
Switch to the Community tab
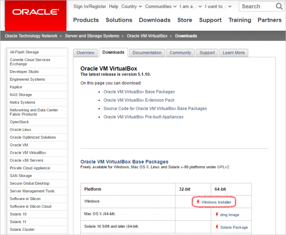180,53
